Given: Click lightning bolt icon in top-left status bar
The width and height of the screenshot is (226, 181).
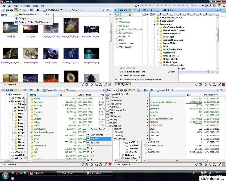Looking at the screenshot, I should pos(83,84).
